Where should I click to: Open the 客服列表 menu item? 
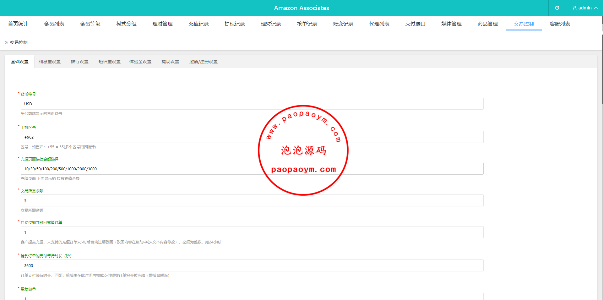pos(560,24)
